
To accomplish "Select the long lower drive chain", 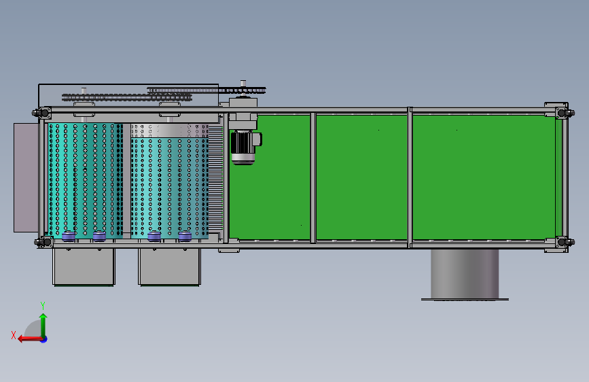I will pyautogui.click(x=127, y=98).
